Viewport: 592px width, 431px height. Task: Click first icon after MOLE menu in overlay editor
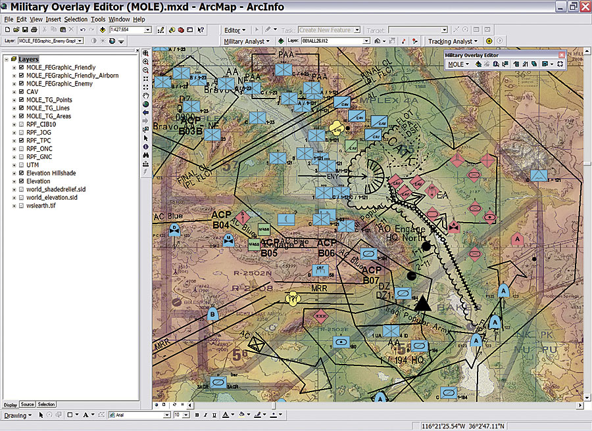coord(478,64)
